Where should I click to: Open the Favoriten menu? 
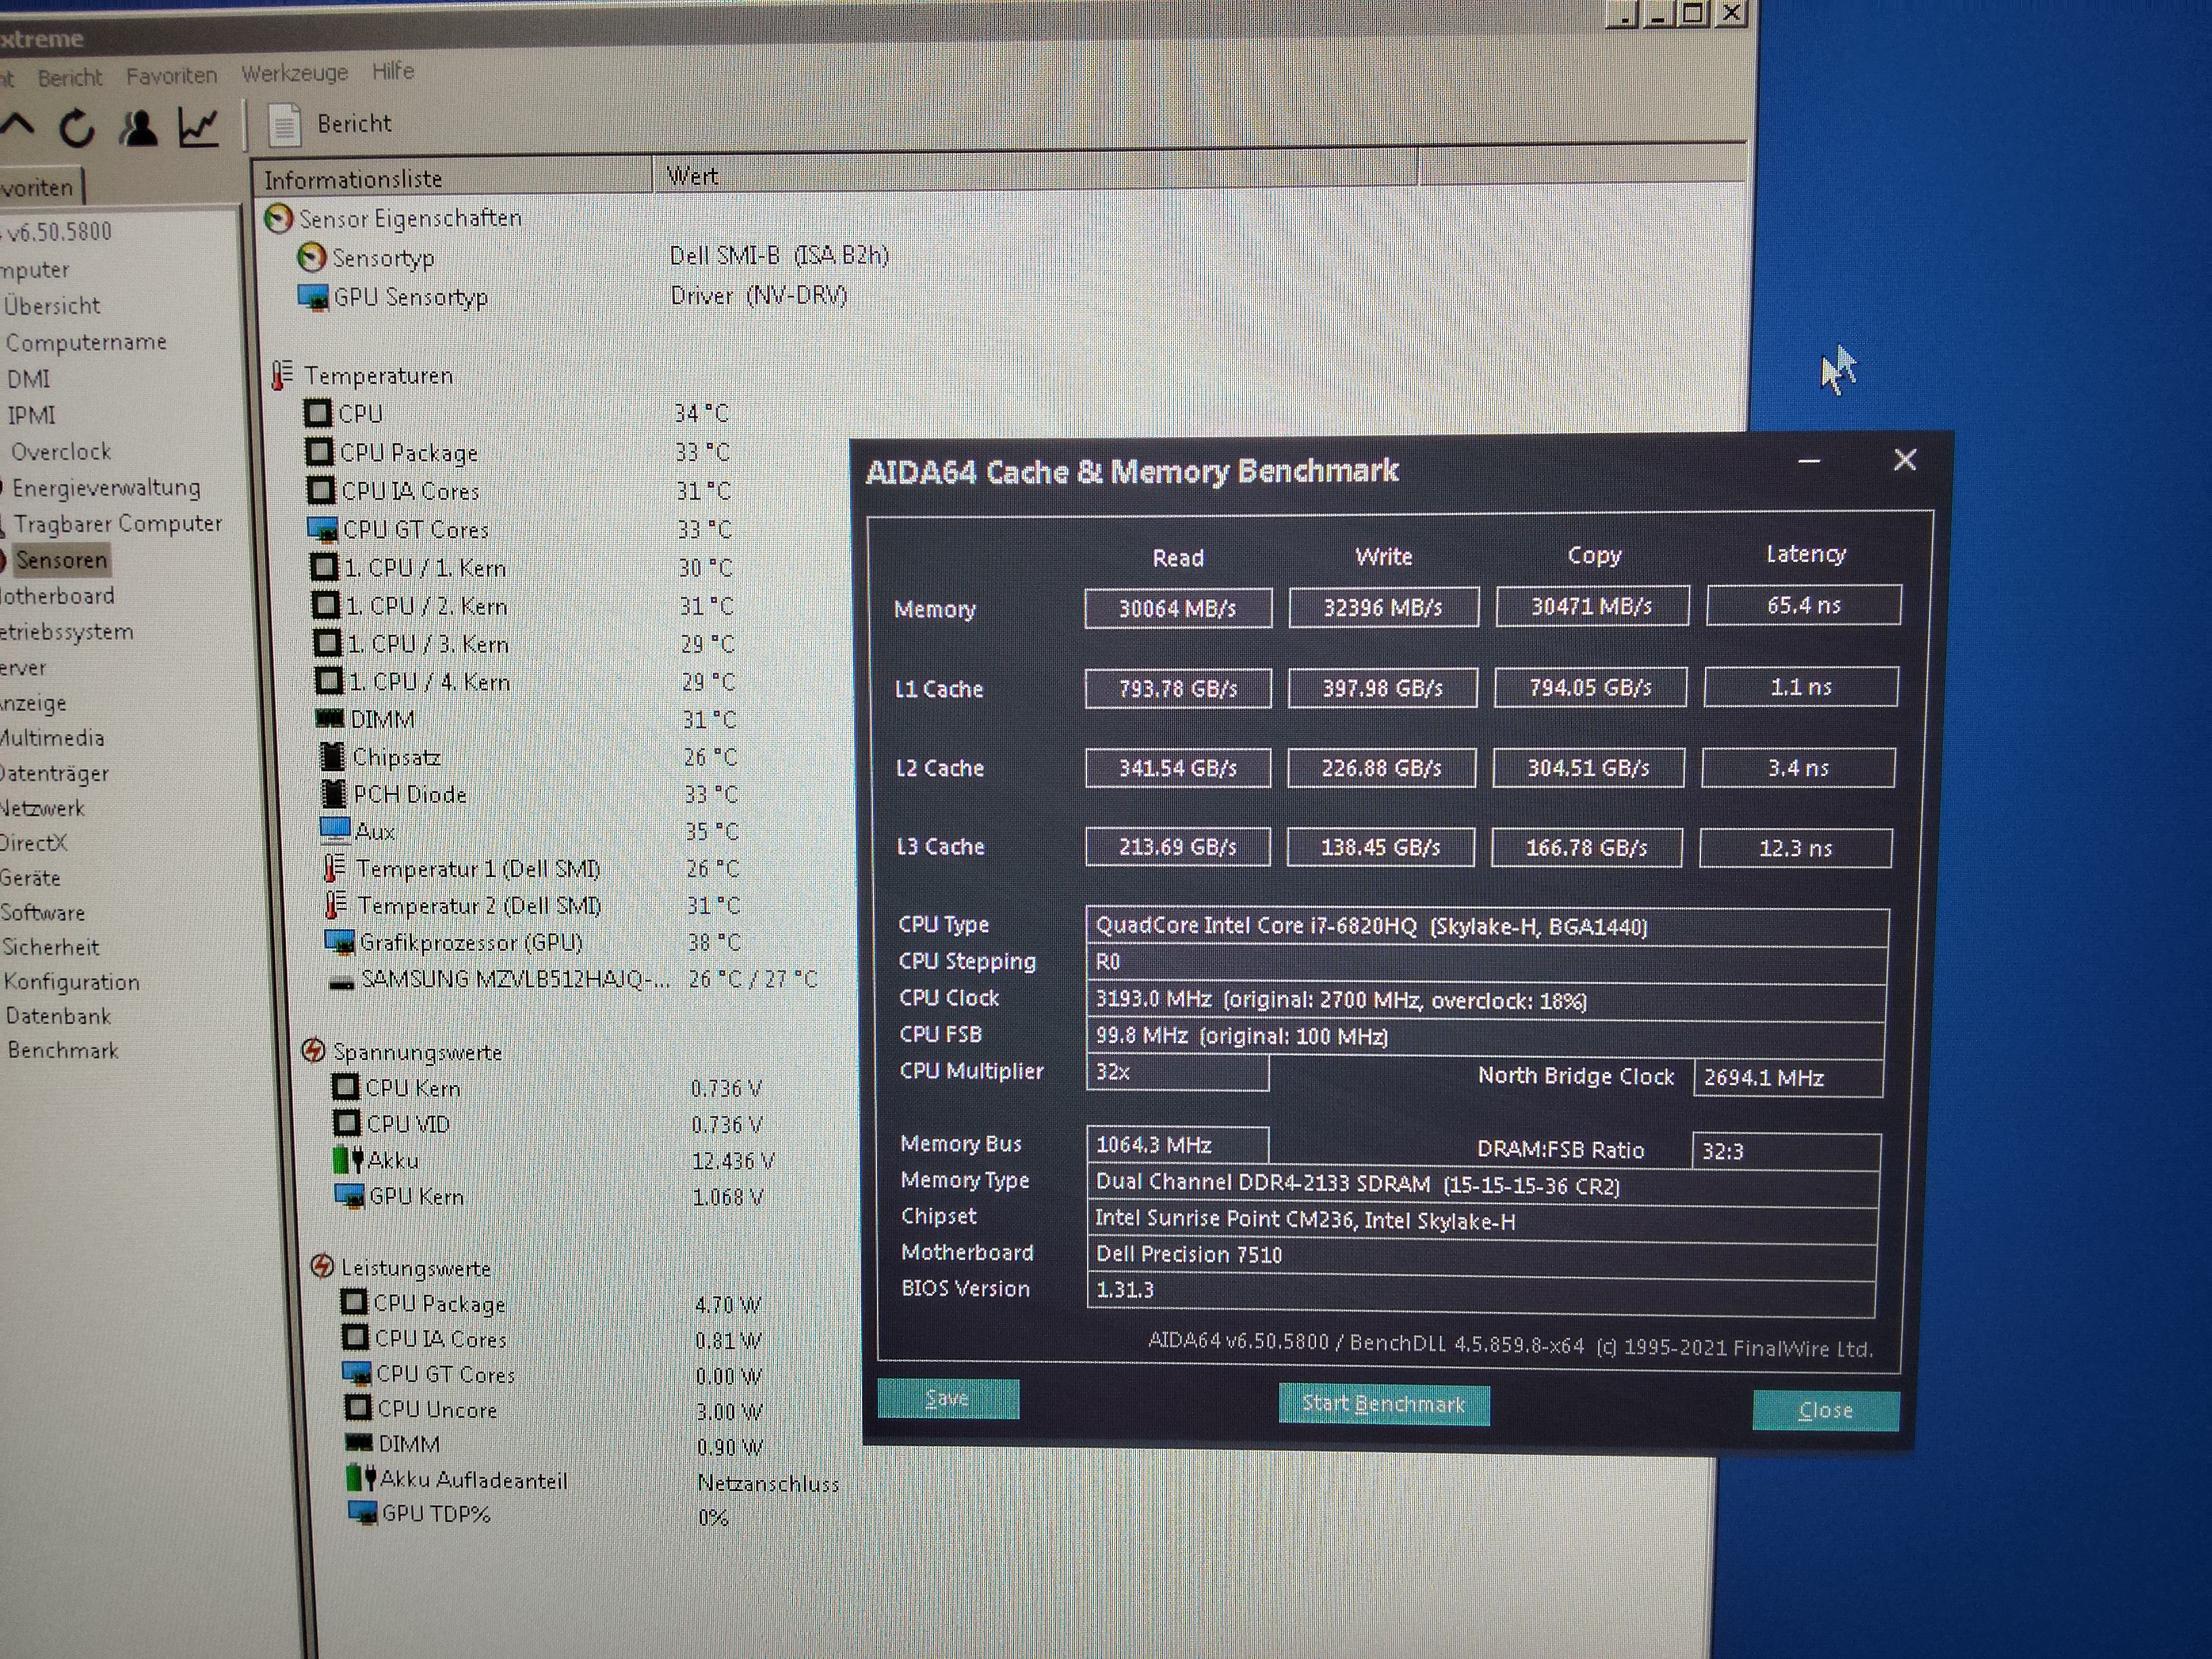171,75
